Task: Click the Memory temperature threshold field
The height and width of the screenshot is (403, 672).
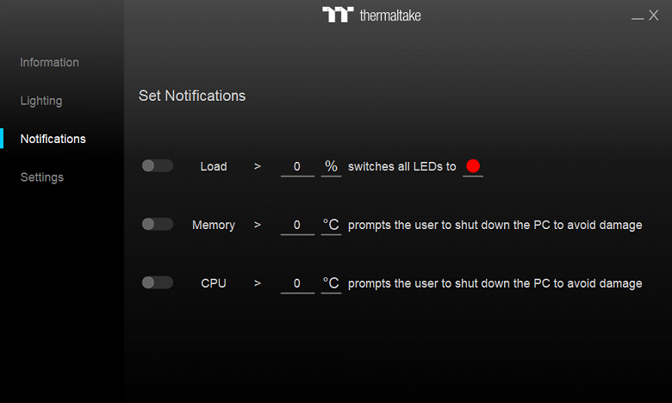Action: [297, 226]
